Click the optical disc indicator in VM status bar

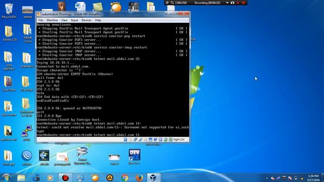tap(131, 140)
